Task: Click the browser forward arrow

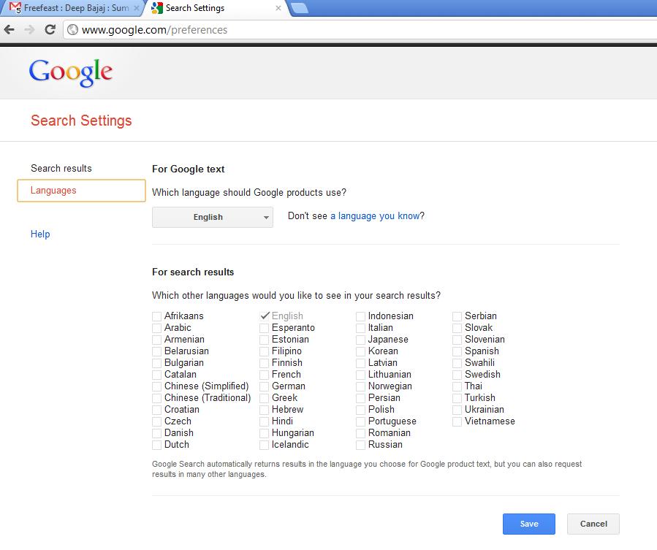Action: [x=30, y=30]
